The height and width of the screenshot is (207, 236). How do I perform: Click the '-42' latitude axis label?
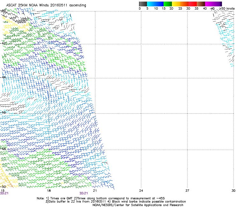pyautogui.click(x=3, y=43)
